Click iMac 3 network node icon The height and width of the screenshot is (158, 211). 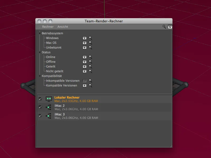click(x=49, y=116)
